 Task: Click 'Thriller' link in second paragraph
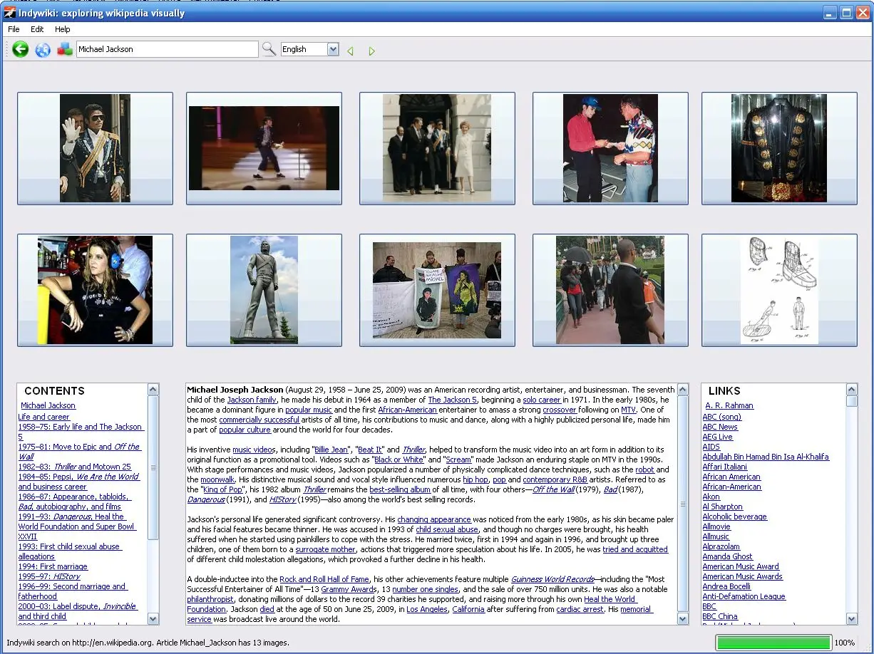(x=413, y=450)
